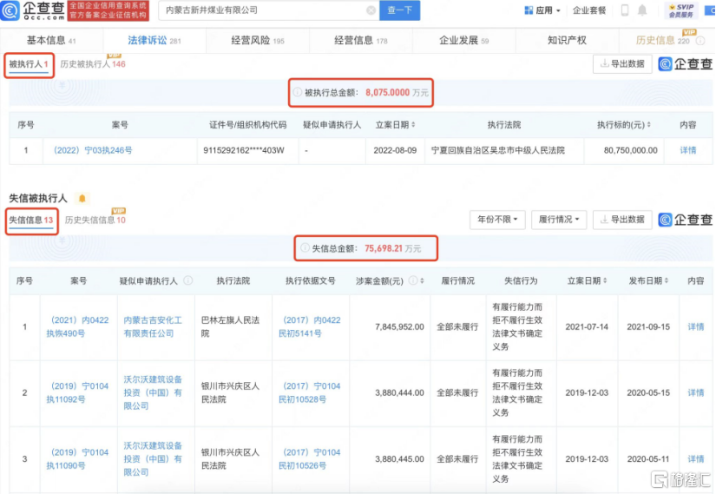This screenshot has height=494, width=716.
Task: Select 被执行人 1 sub-tab
Action: point(29,64)
